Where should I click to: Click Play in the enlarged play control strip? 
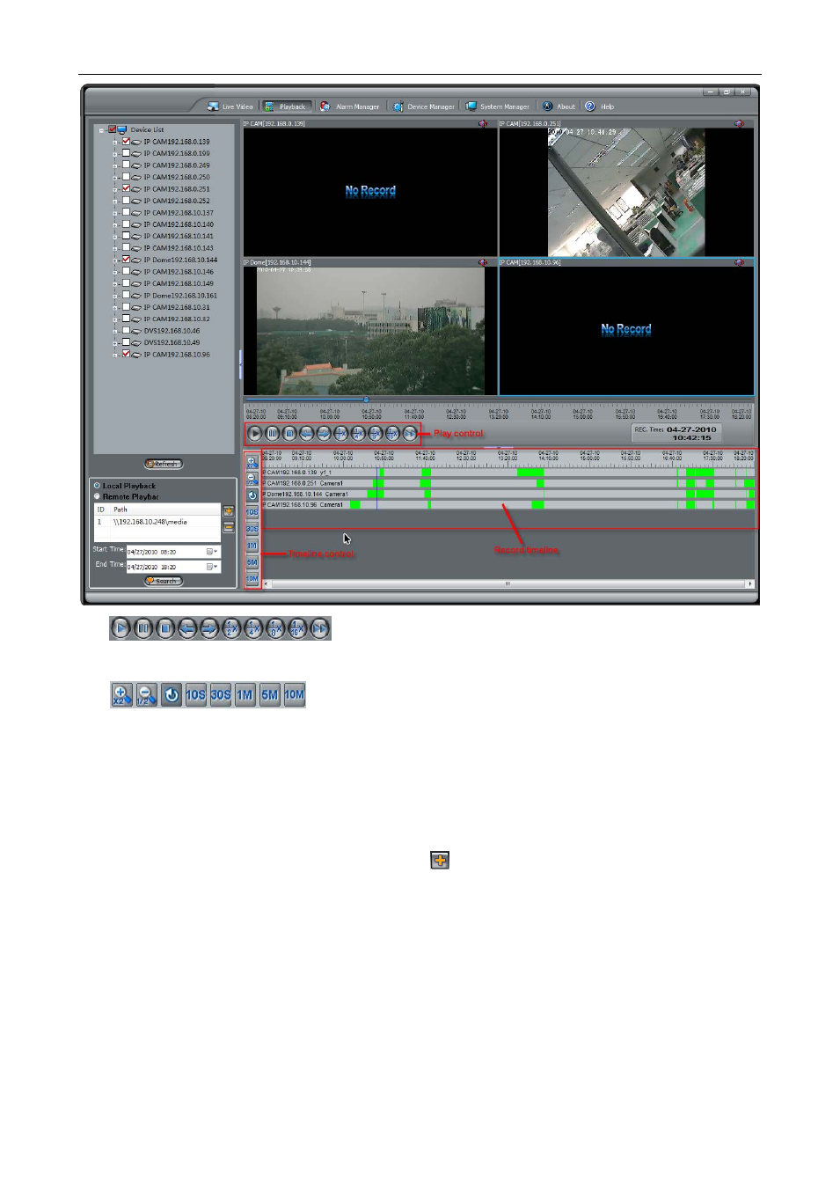[x=121, y=628]
